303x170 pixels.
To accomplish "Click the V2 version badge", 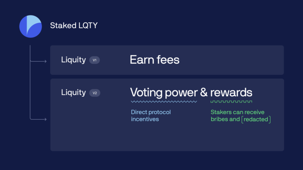I will (95, 93).
